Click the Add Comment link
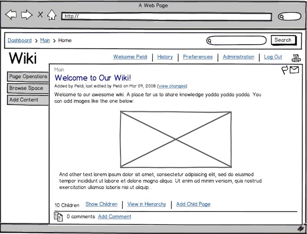Viewport: 307px width, 234px height. [x=115, y=216]
